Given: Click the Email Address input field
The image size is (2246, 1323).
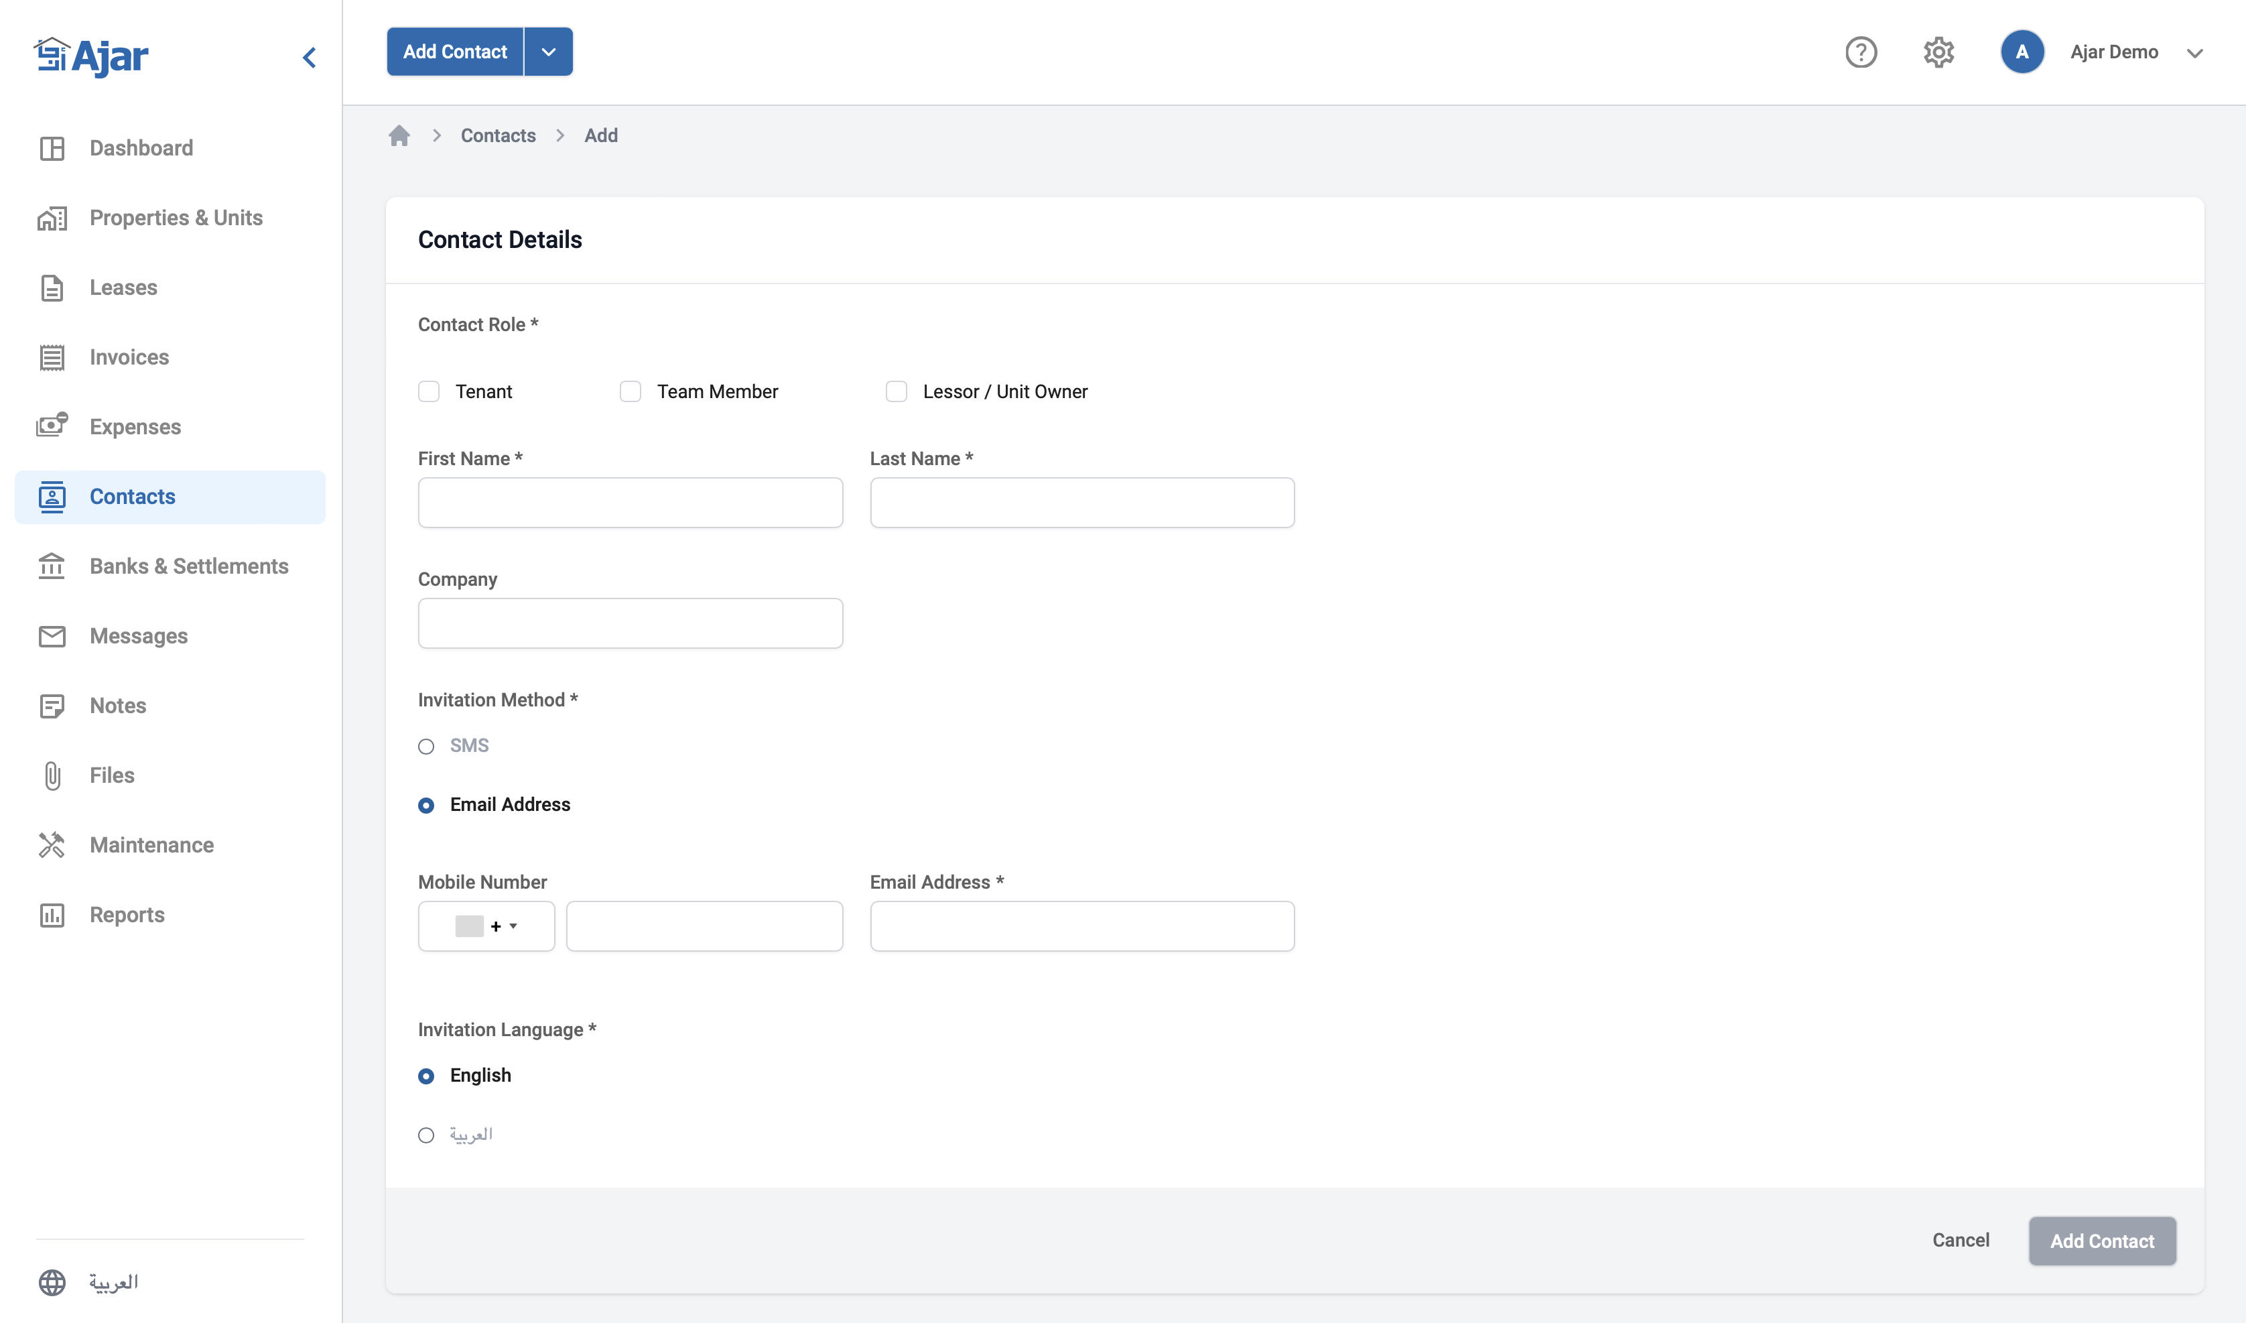Looking at the screenshot, I should [x=1082, y=926].
